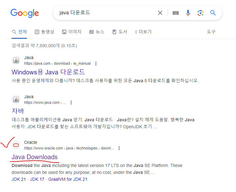The image size is (236, 192).
Task: Clear the search box with X
Action: coord(160,13)
